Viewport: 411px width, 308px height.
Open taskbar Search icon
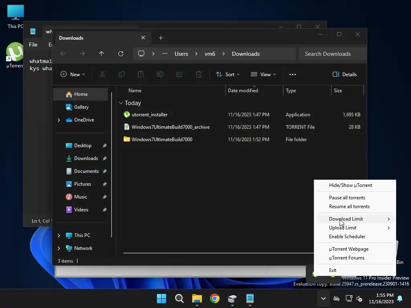(x=179, y=298)
